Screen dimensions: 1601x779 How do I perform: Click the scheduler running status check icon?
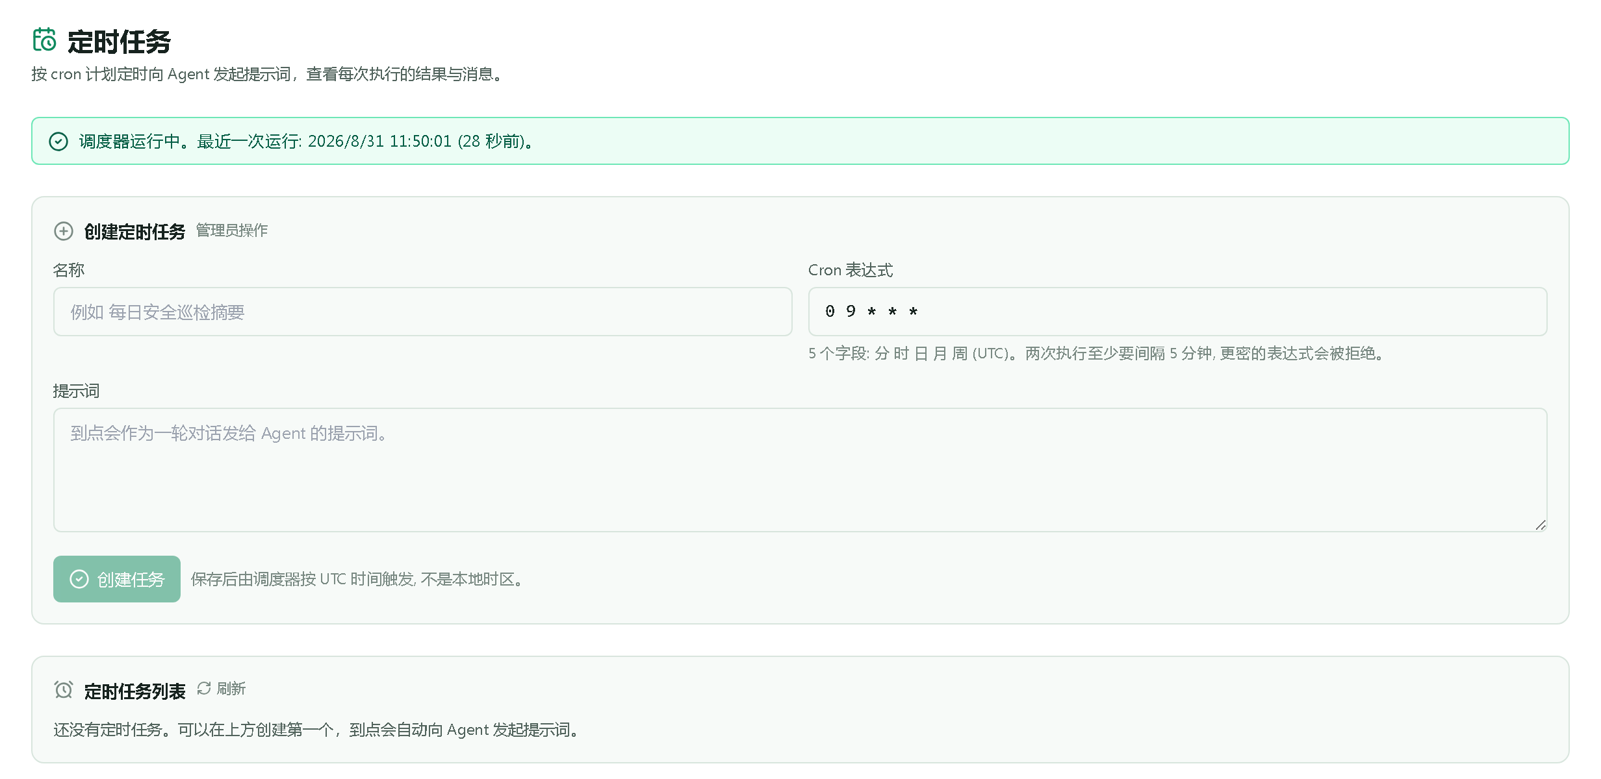[x=58, y=142]
